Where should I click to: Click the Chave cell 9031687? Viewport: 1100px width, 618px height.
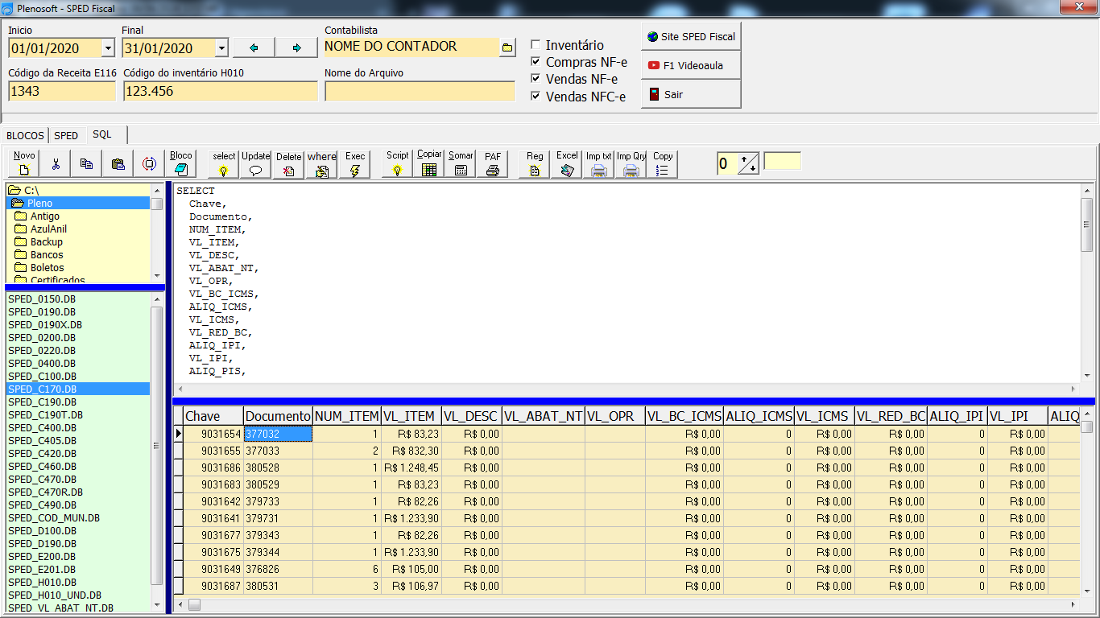pyautogui.click(x=213, y=586)
